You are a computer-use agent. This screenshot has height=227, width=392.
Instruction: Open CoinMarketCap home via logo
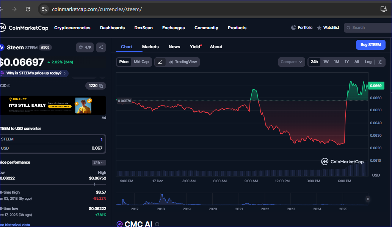25,28
